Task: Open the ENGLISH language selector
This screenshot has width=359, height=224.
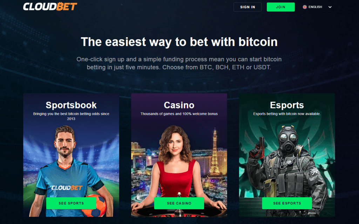Action: click(x=317, y=7)
